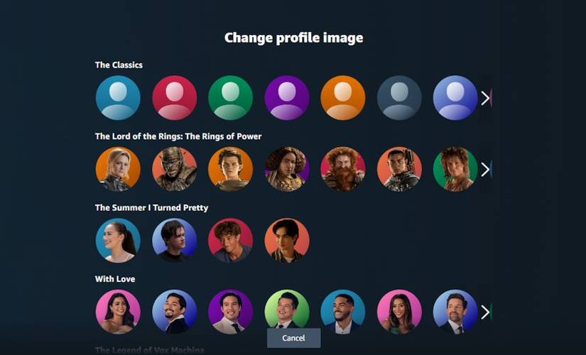The height and width of the screenshot is (355, 586).
Task: Select the red-bearded dwarf avatar
Action: 343,169
